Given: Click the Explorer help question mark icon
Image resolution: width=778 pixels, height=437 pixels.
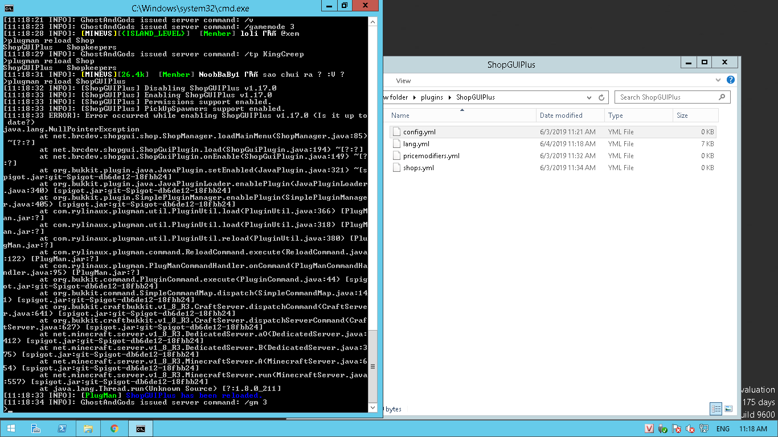Looking at the screenshot, I should [x=731, y=80].
